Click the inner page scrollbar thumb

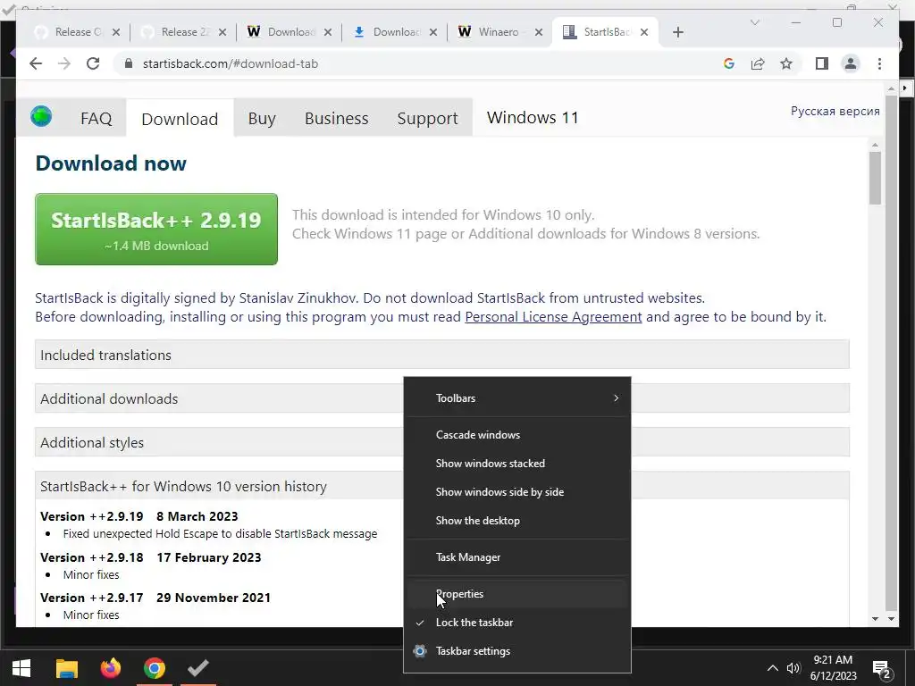875,178
